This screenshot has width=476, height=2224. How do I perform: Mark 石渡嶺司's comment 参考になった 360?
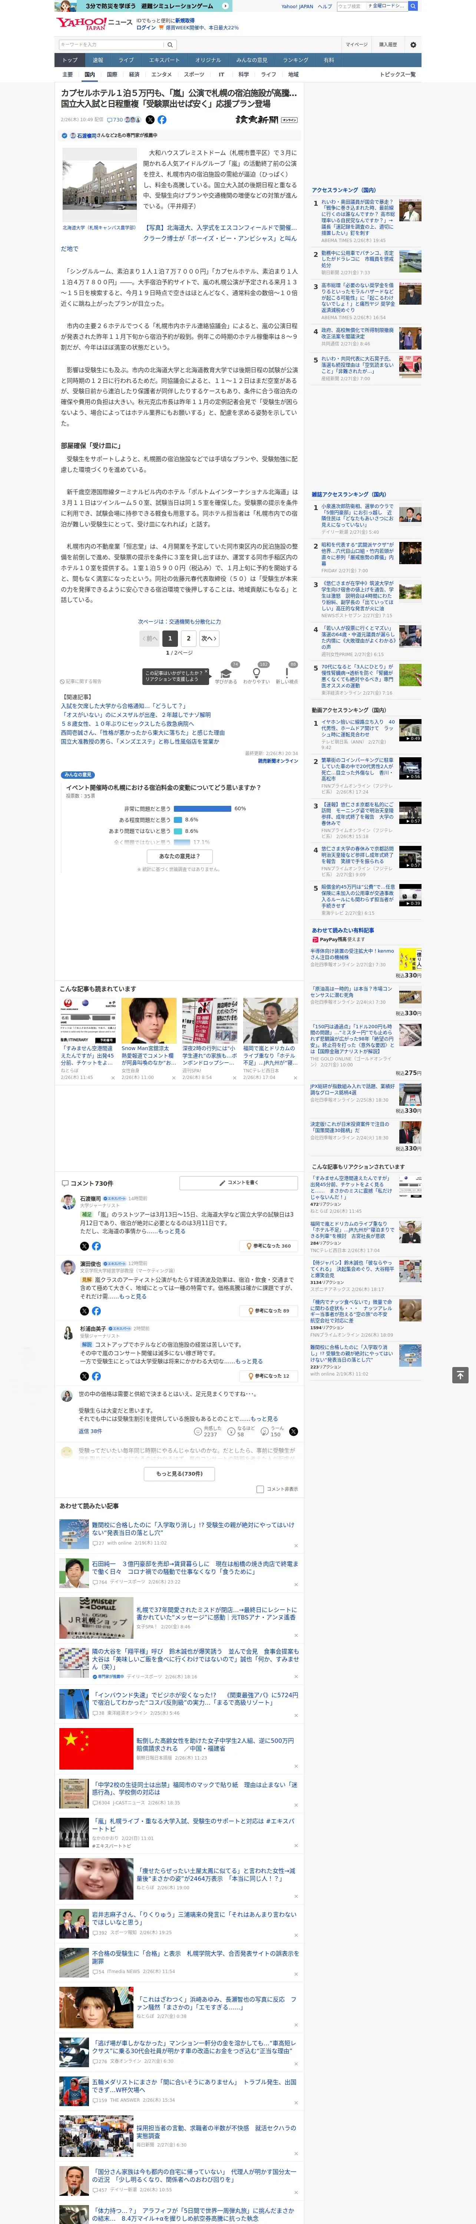(270, 1246)
